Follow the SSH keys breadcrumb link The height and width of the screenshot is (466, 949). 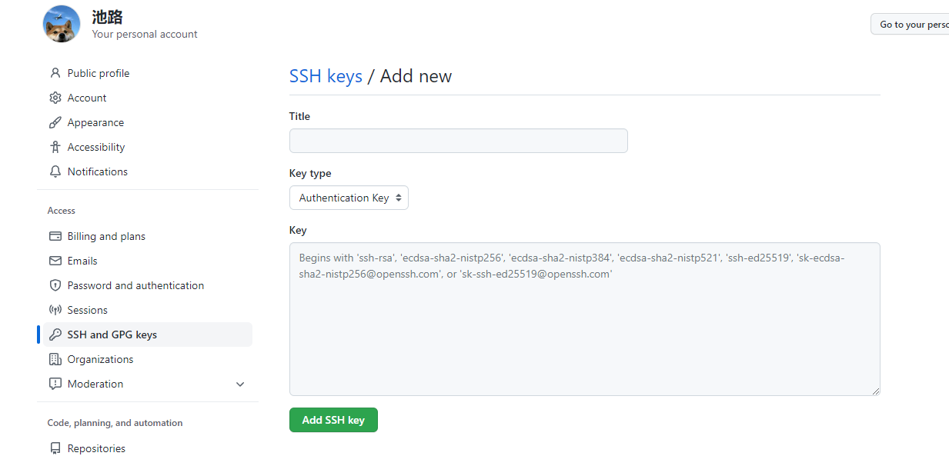326,76
